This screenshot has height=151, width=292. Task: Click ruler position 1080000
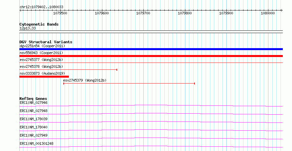click(x=268, y=13)
